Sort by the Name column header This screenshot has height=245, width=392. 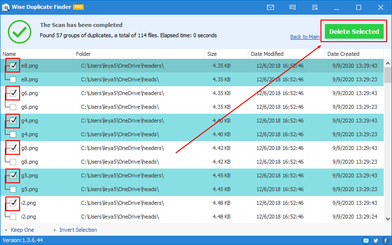pyautogui.click(x=37, y=54)
